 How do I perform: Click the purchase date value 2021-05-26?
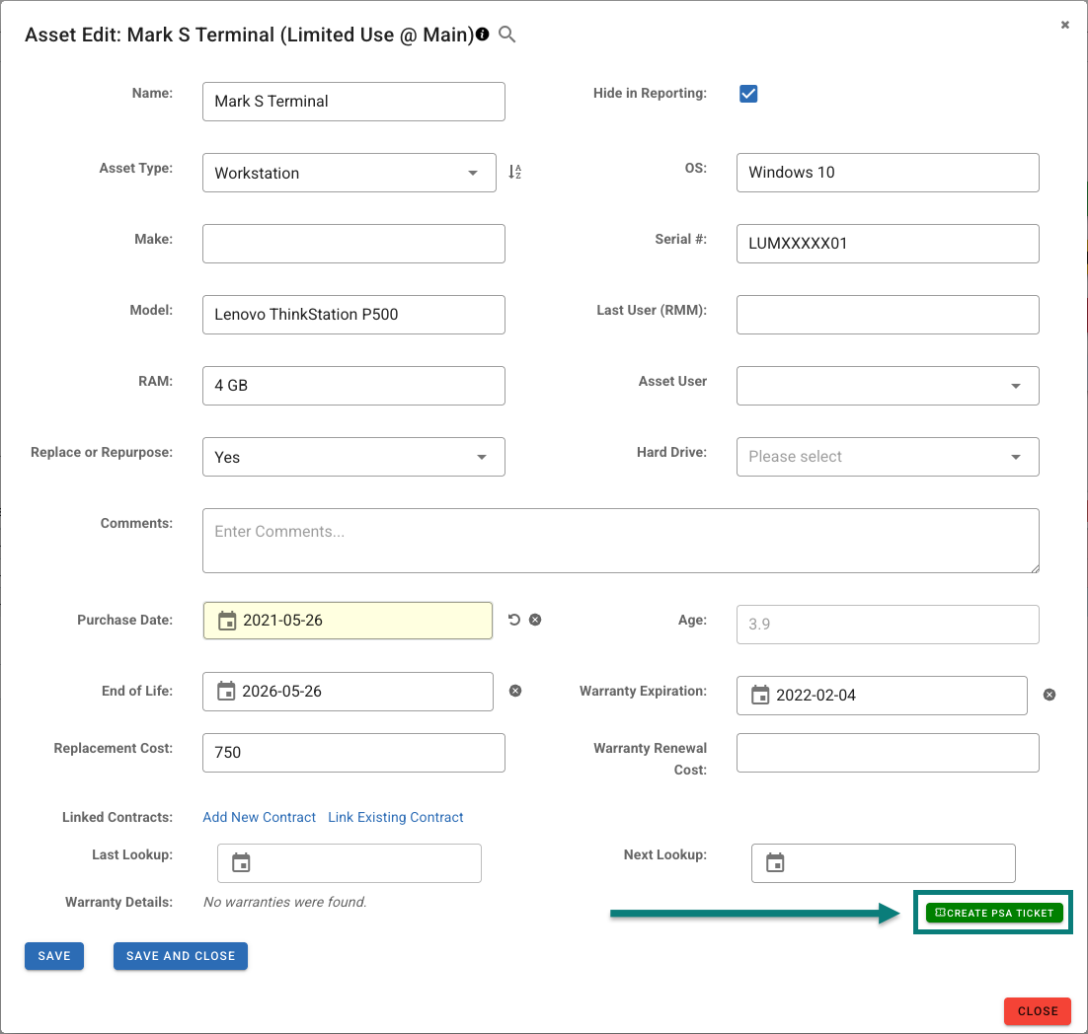pyautogui.click(x=282, y=621)
